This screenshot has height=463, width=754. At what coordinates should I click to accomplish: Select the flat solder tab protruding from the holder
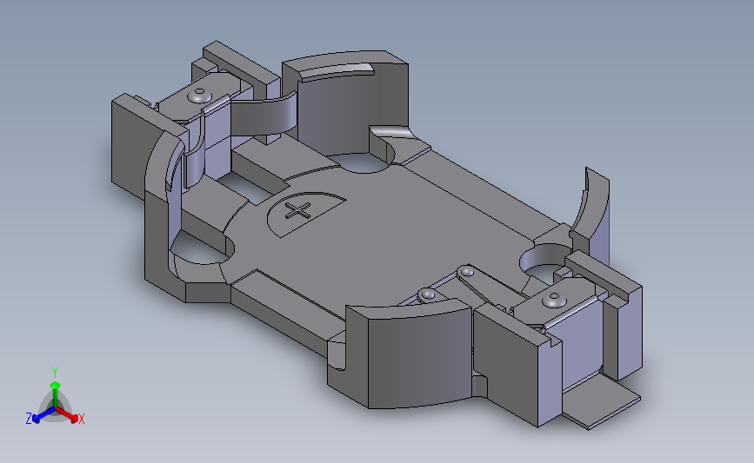click(x=602, y=402)
